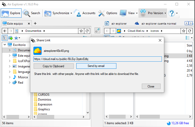Click iconos in the right breadcrumb
The height and width of the screenshot is (127, 195).
(x=154, y=31)
